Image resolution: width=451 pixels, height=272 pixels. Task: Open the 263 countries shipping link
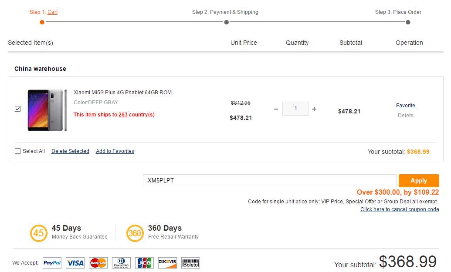(123, 115)
